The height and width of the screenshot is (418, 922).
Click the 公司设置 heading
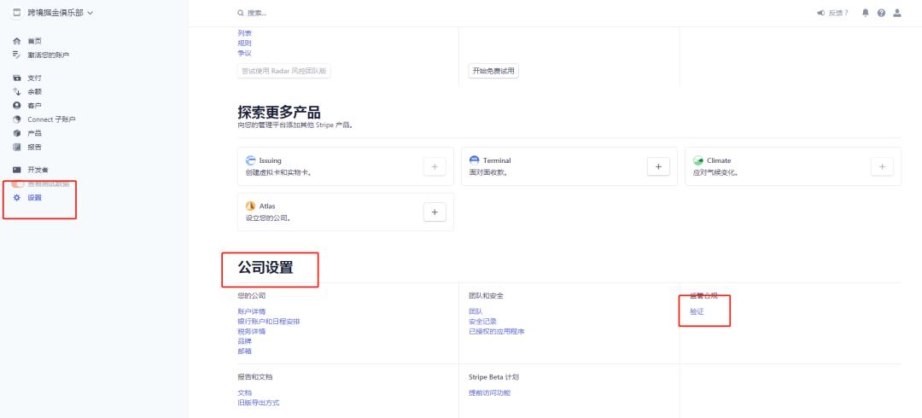[x=266, y=268]
